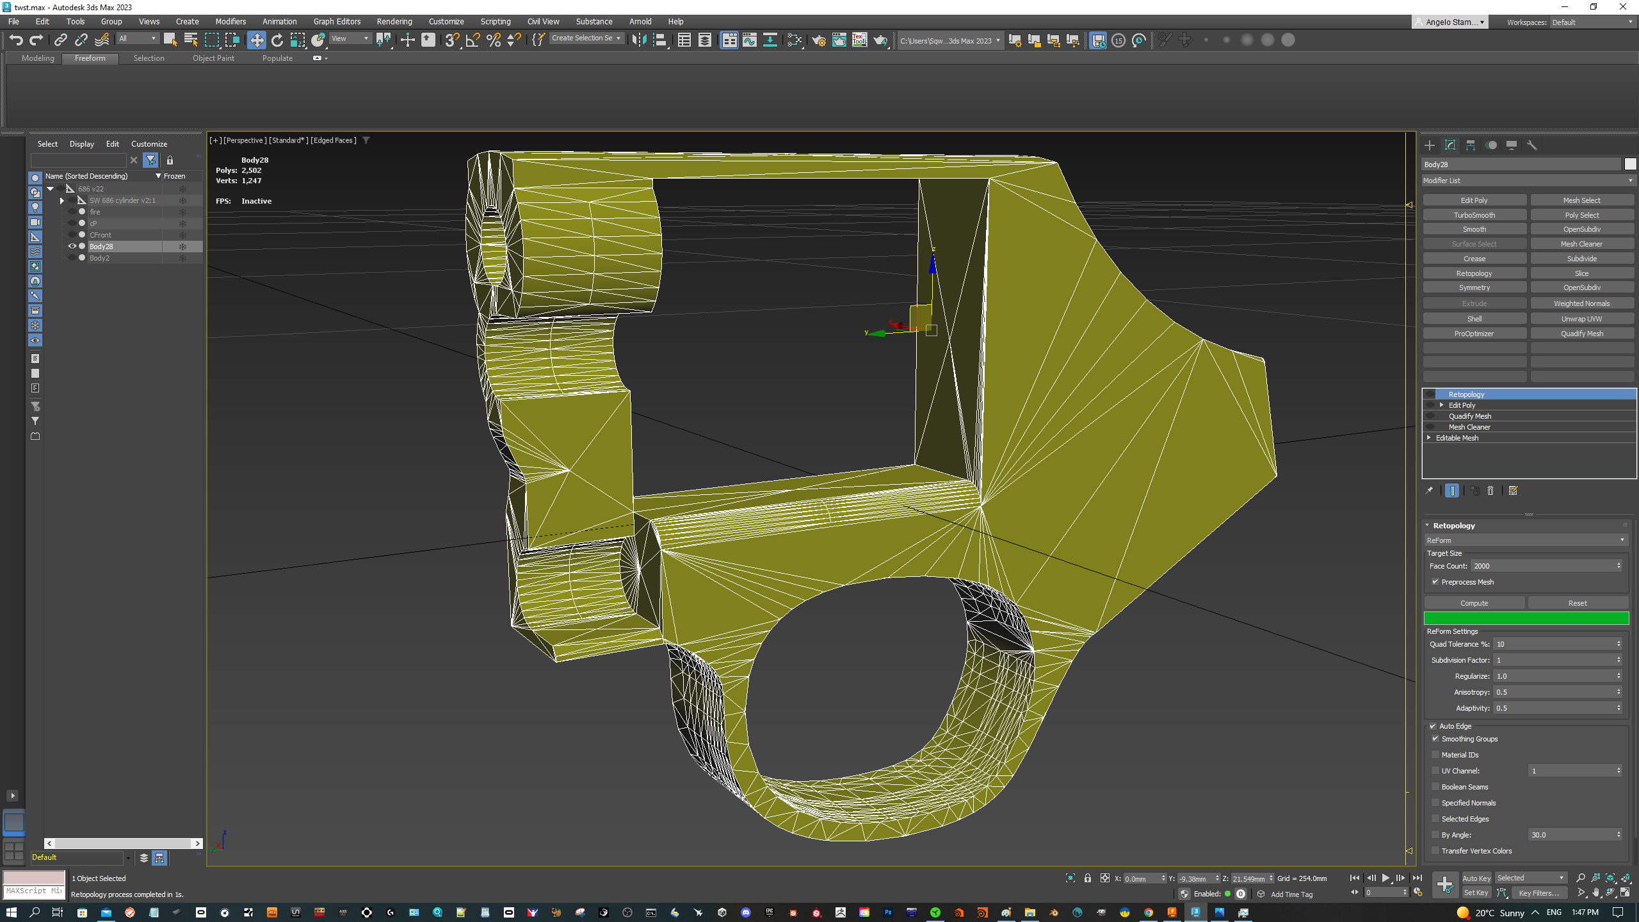The height and width of the screenshot is (922, 1639).
Task: Expand the SW 686 cylinder v2:1 node
Action: pos(61,200)
